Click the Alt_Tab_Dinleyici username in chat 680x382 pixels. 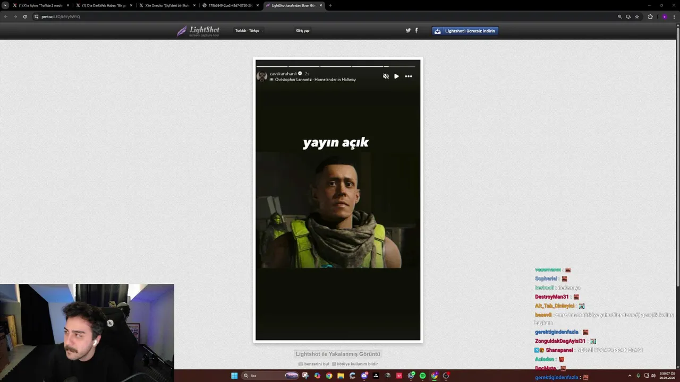click(x=555, y=306)
